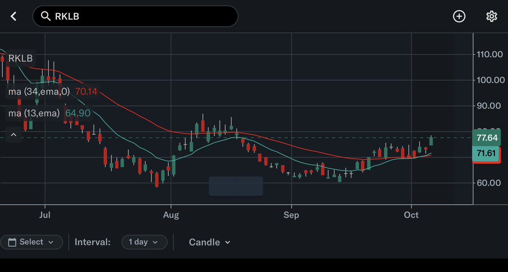Image resolution: width=508 pixels, height=272 pixels.
Task: Click the 71.61 moving average price tag
Action: (x=486, y=153)
